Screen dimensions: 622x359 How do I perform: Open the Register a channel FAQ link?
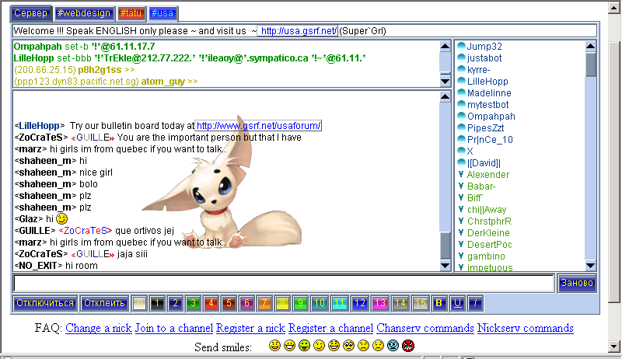click(330, 328)
